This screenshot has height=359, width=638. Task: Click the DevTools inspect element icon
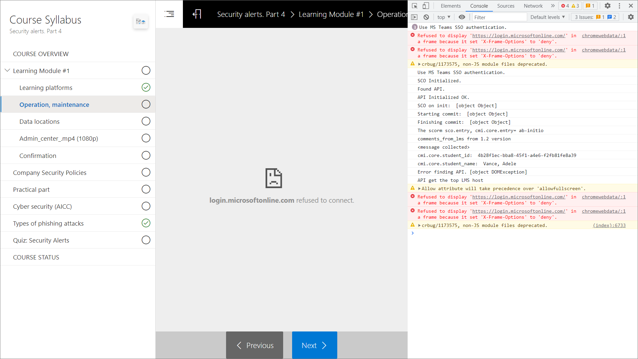tap(415, 6)
